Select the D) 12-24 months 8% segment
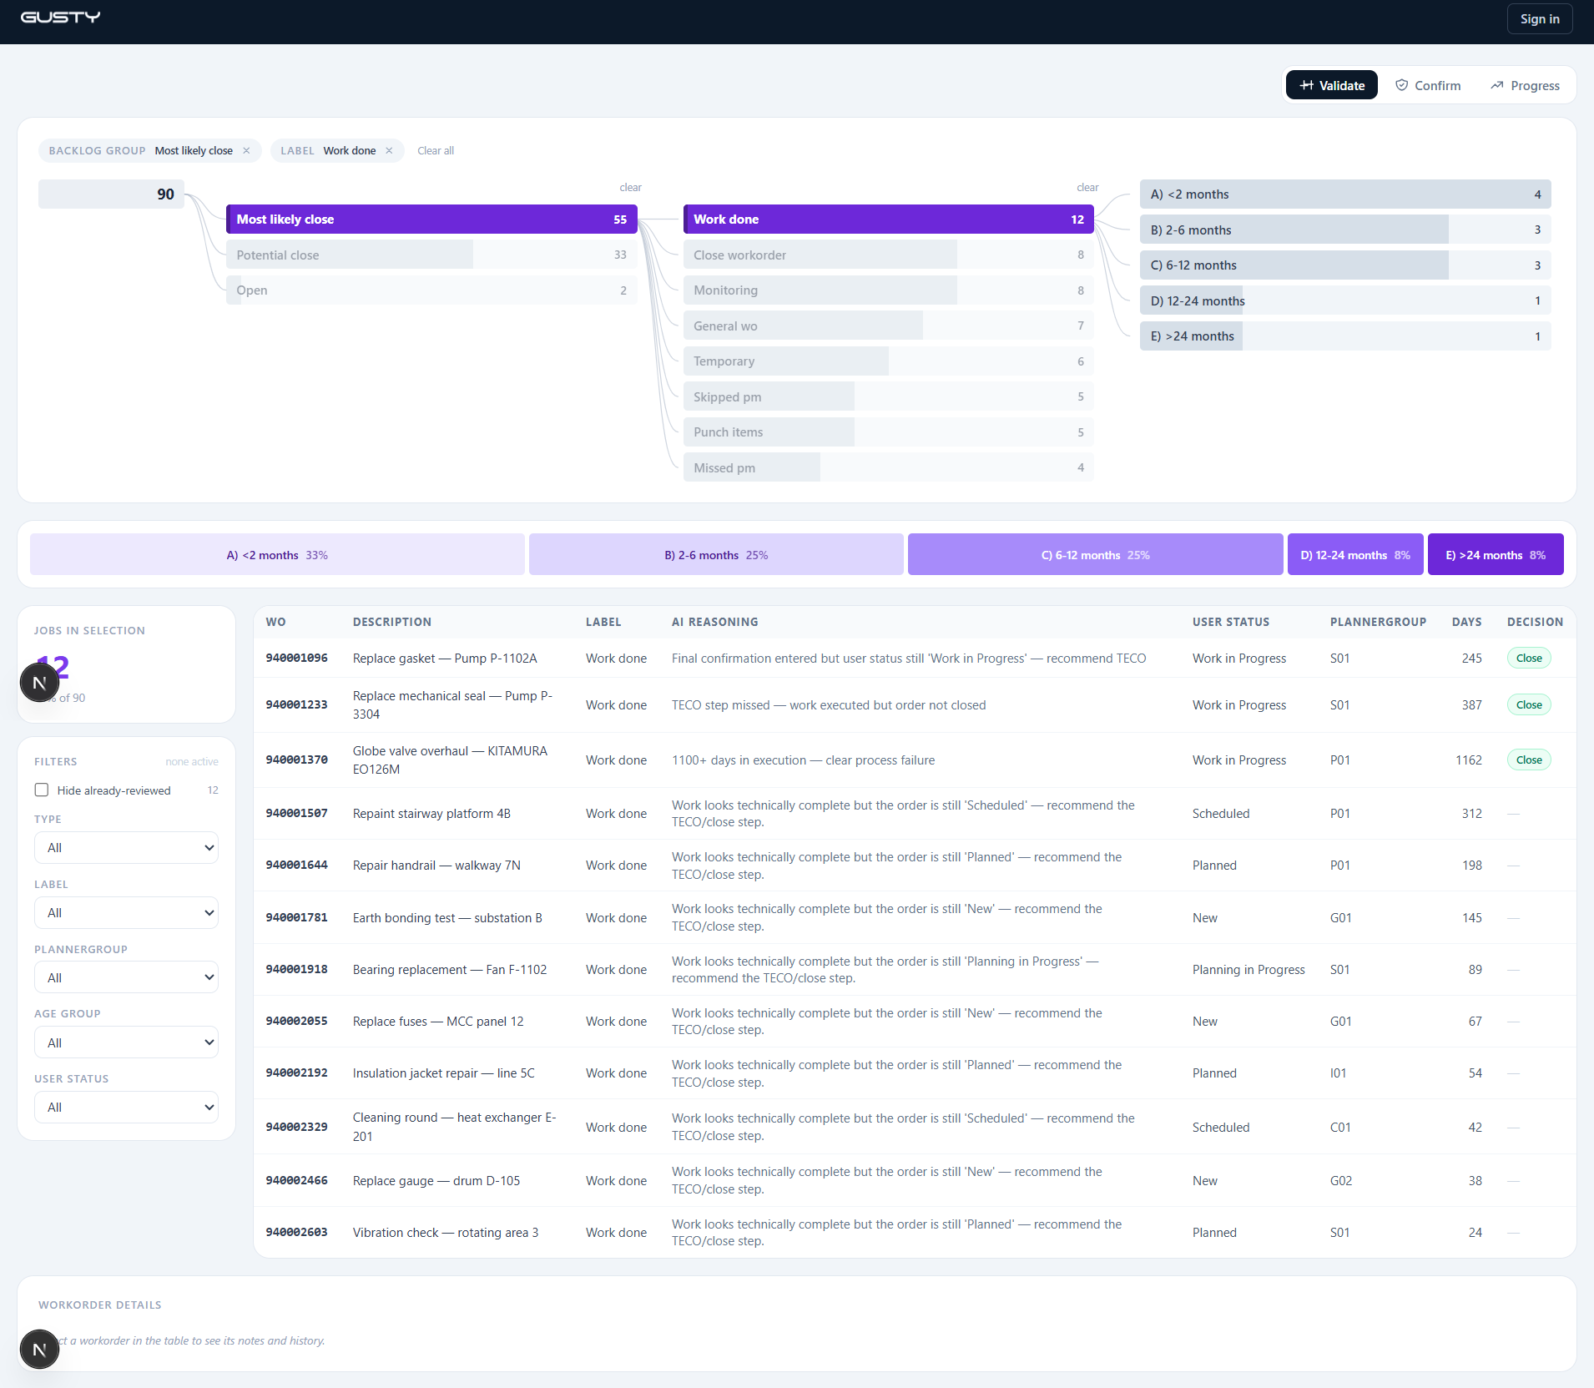1594x1388 pixels. pyautogui.click(x=1355, y=555)
